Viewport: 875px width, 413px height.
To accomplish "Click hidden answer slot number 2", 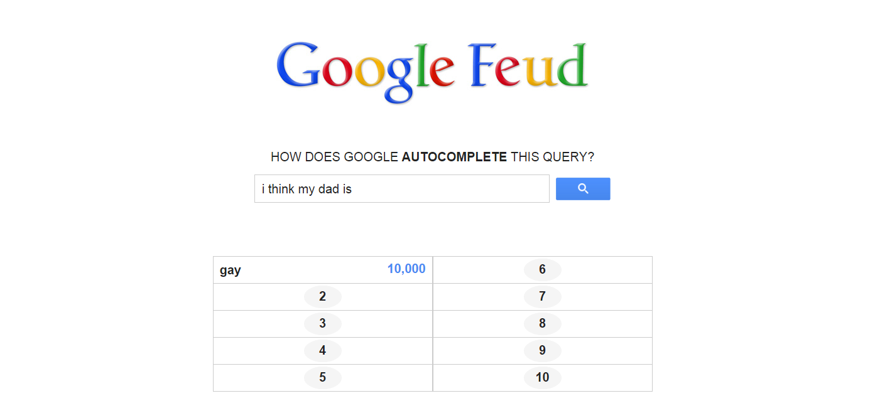I will click(x=323, y=297).
